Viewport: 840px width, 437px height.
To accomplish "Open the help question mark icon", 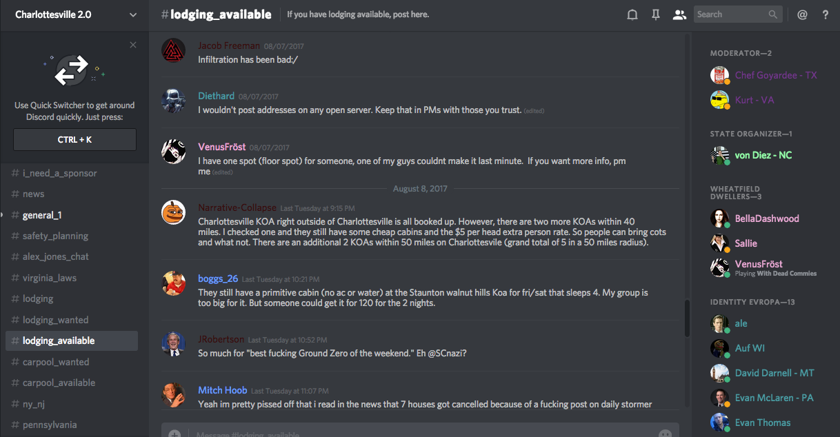I will (x=826, y=14).
